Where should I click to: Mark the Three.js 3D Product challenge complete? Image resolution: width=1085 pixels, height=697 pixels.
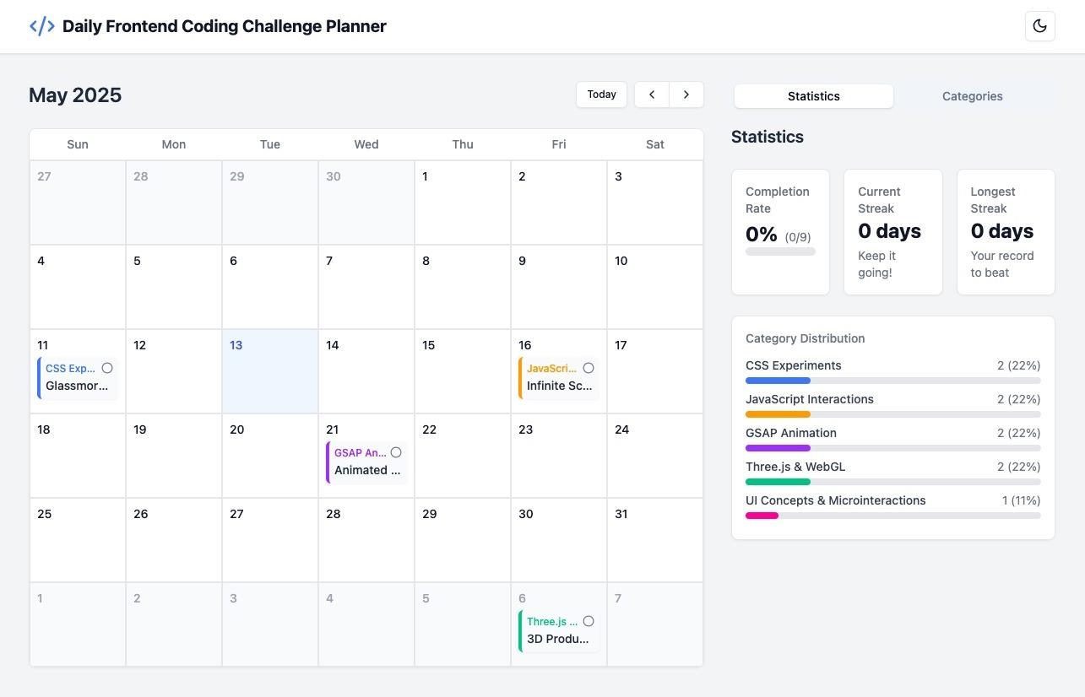(x=589, y=621)
